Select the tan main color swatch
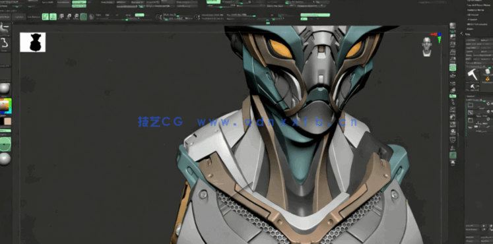Screen dimensions: 493x244 [7, 121]
